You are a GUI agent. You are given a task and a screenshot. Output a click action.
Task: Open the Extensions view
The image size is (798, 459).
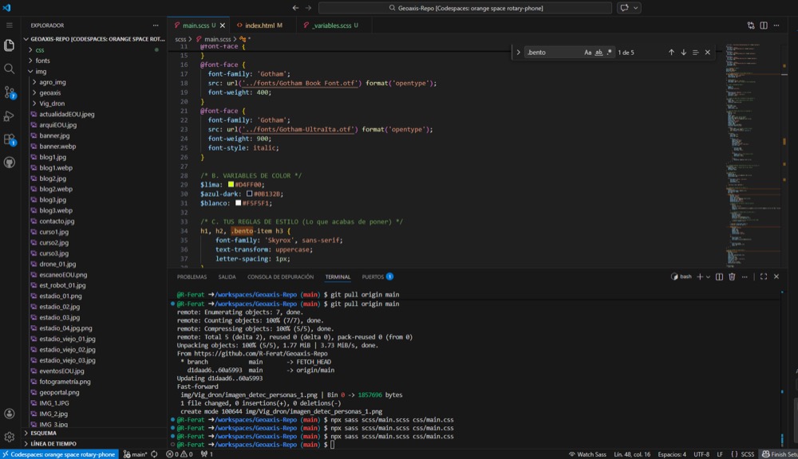(9, 139)
